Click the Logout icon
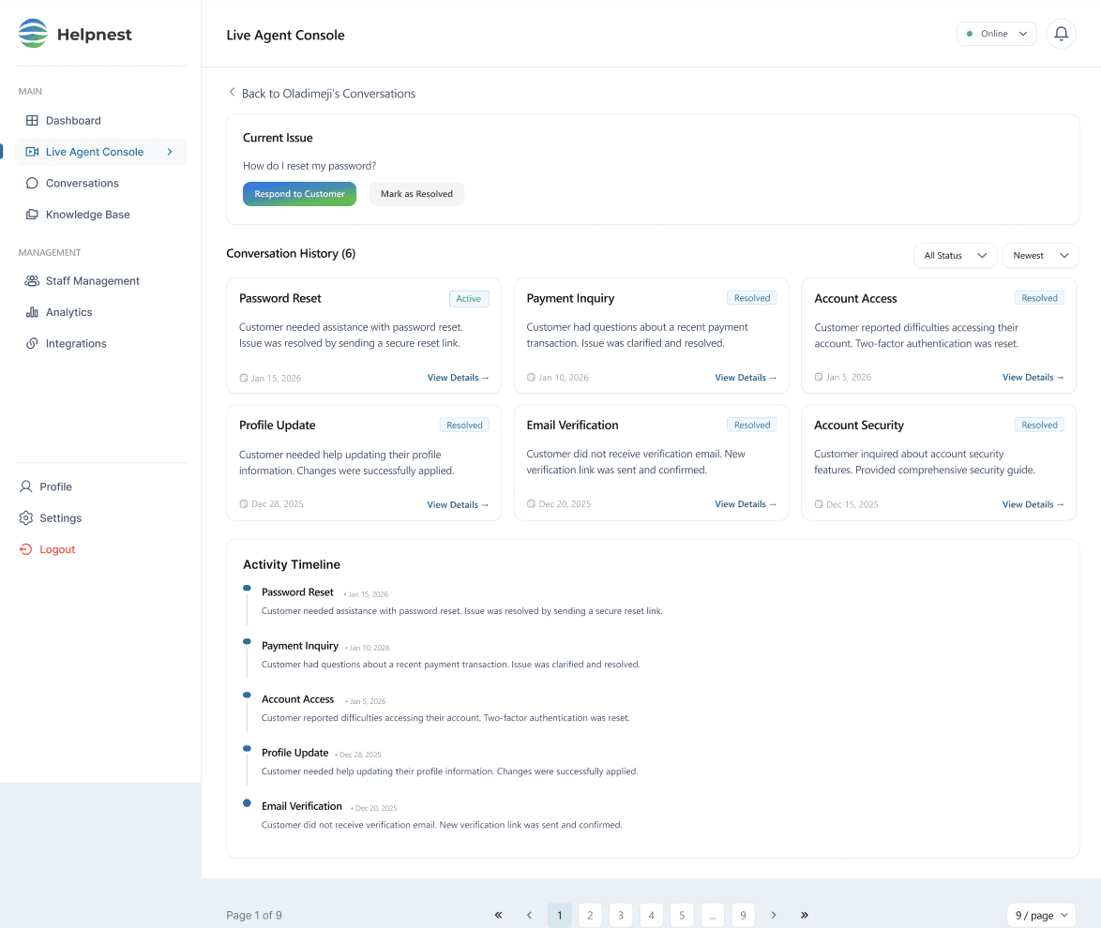1101x928 pixels. tap(26, 549)
